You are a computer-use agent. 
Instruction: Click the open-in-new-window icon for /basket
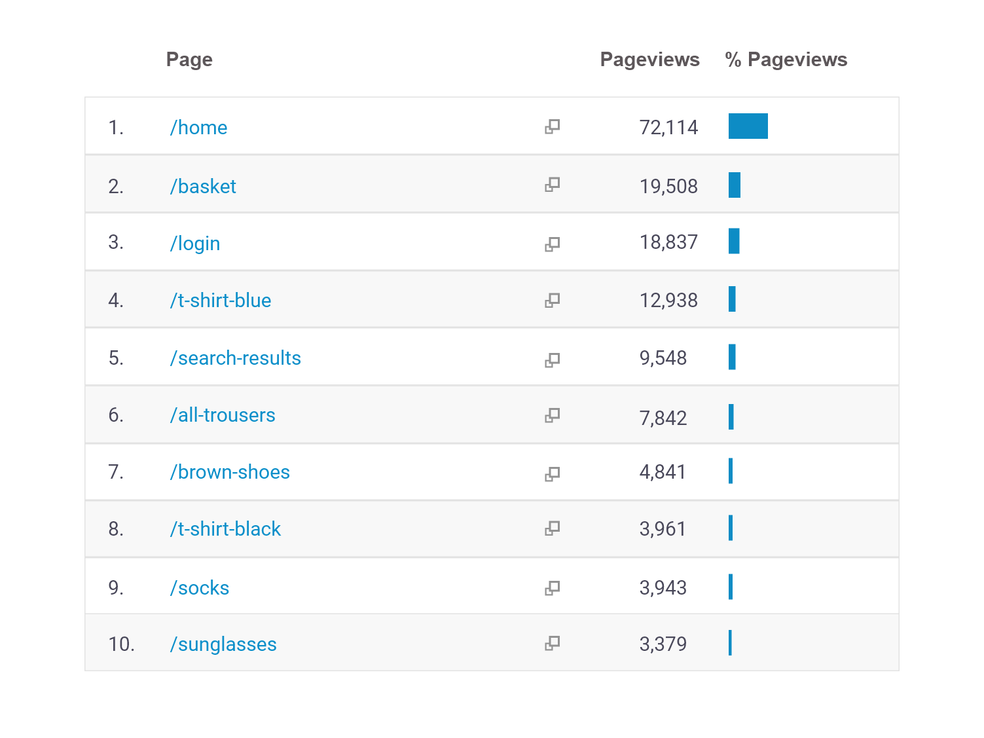pos(553,185)
